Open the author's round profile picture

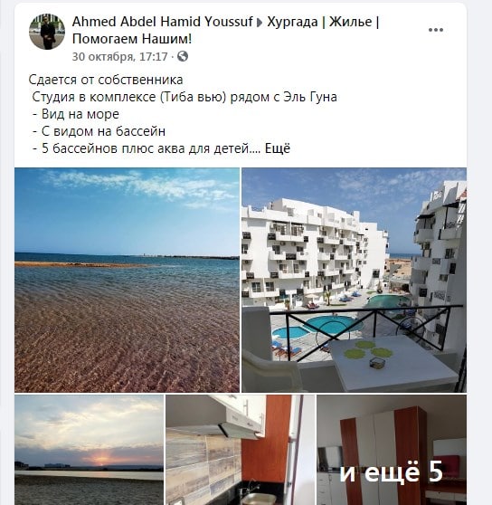click(47, 32)
